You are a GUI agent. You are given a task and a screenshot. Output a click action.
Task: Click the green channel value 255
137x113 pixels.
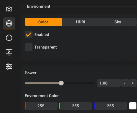pyautogui.click(x=76, y=106)
